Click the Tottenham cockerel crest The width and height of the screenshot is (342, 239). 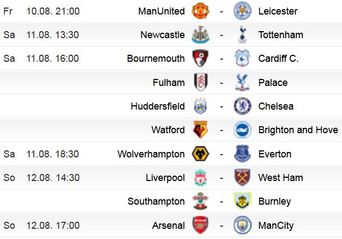[x=242, y=34]
